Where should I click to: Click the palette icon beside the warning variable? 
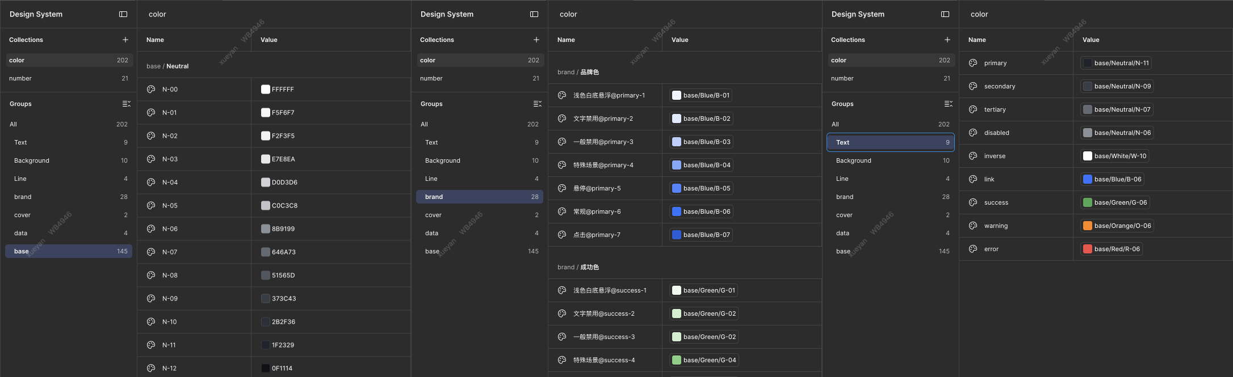tap(973, 226)
